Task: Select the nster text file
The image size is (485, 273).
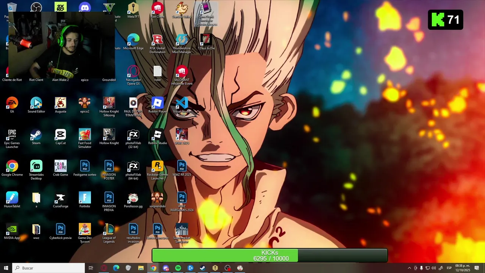Action: pos(157,74)
